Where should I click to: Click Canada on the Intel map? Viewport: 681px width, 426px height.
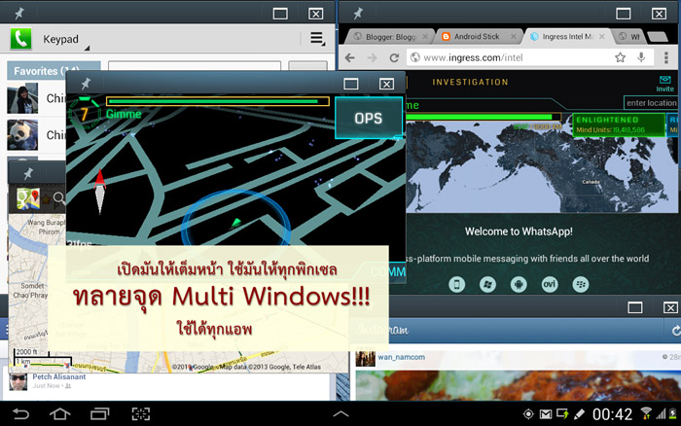pos(591,182)
